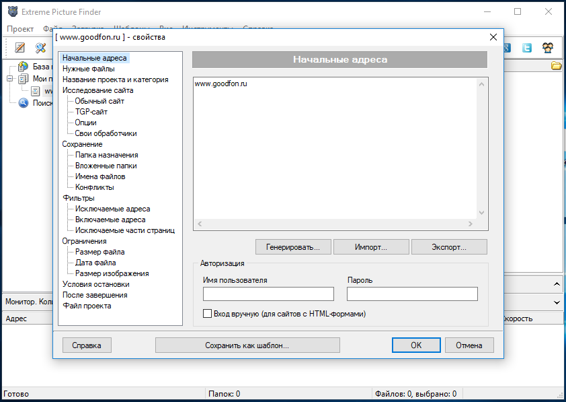Select 'Начальные адреса' in properties tree
Screen dimensions: 566x402
click(95, 58)
